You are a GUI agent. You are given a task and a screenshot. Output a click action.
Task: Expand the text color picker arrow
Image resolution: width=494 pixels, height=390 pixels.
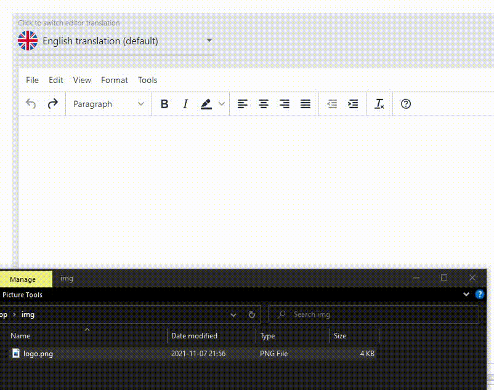221,103
